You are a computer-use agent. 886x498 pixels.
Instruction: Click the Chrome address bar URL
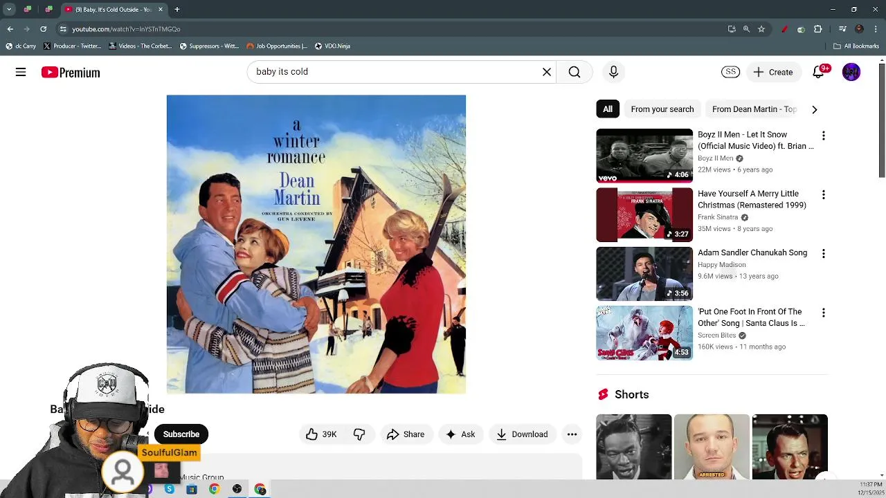(x=126, y=29)
